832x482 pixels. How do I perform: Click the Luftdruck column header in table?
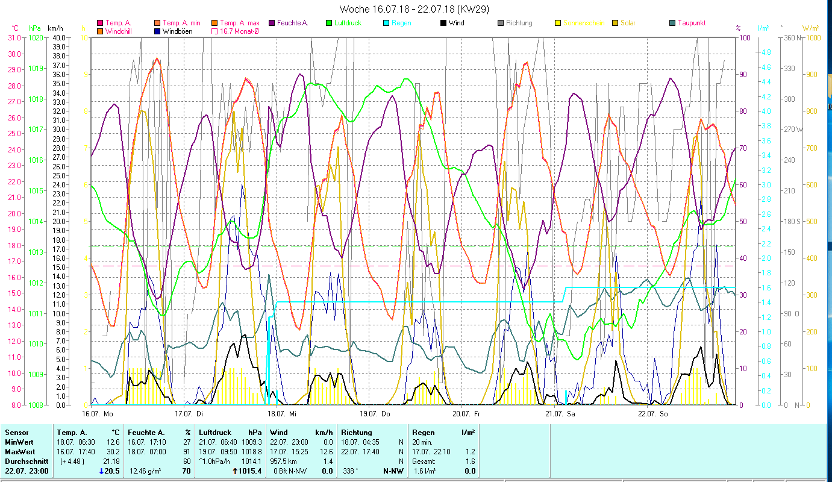(215, 433)
